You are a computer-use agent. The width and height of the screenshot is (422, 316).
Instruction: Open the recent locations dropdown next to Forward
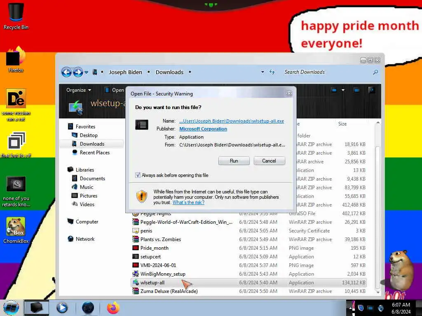point(87,72)
